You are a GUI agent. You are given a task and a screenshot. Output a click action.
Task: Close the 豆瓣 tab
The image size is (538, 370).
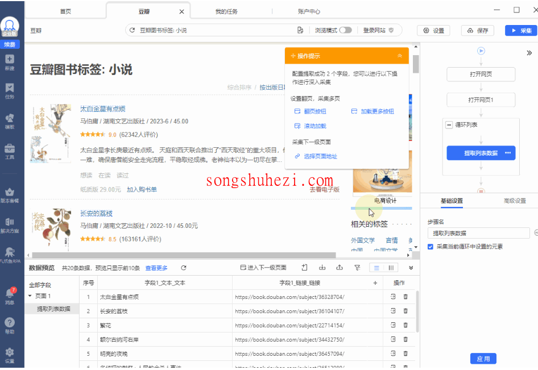[x=181, y=12]
